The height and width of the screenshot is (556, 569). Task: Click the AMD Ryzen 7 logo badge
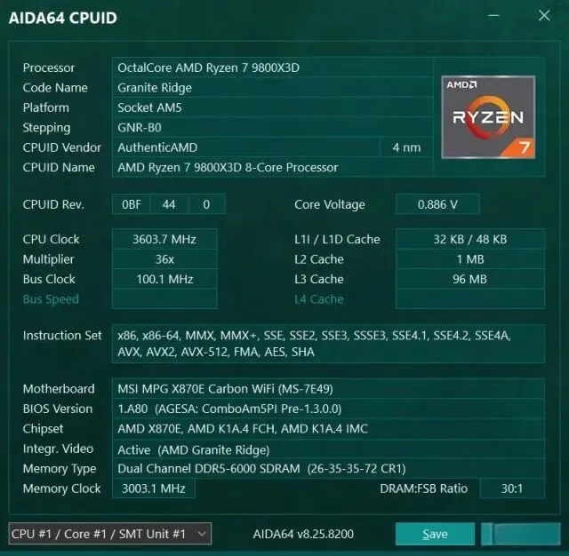coord(488,117)
